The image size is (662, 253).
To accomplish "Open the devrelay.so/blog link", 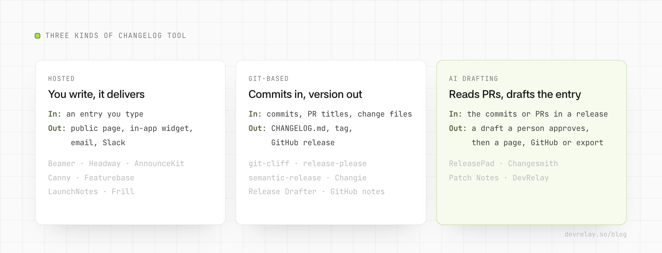I will pos(596,234).
